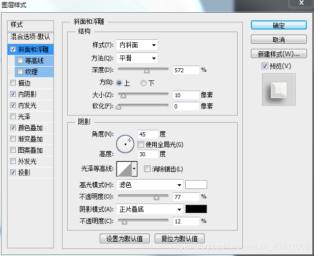Adjust shadow 不透明度(C) slider handle
Viewport: 314px width, 256px height.
pyautogui.click(x=124, y=222)
